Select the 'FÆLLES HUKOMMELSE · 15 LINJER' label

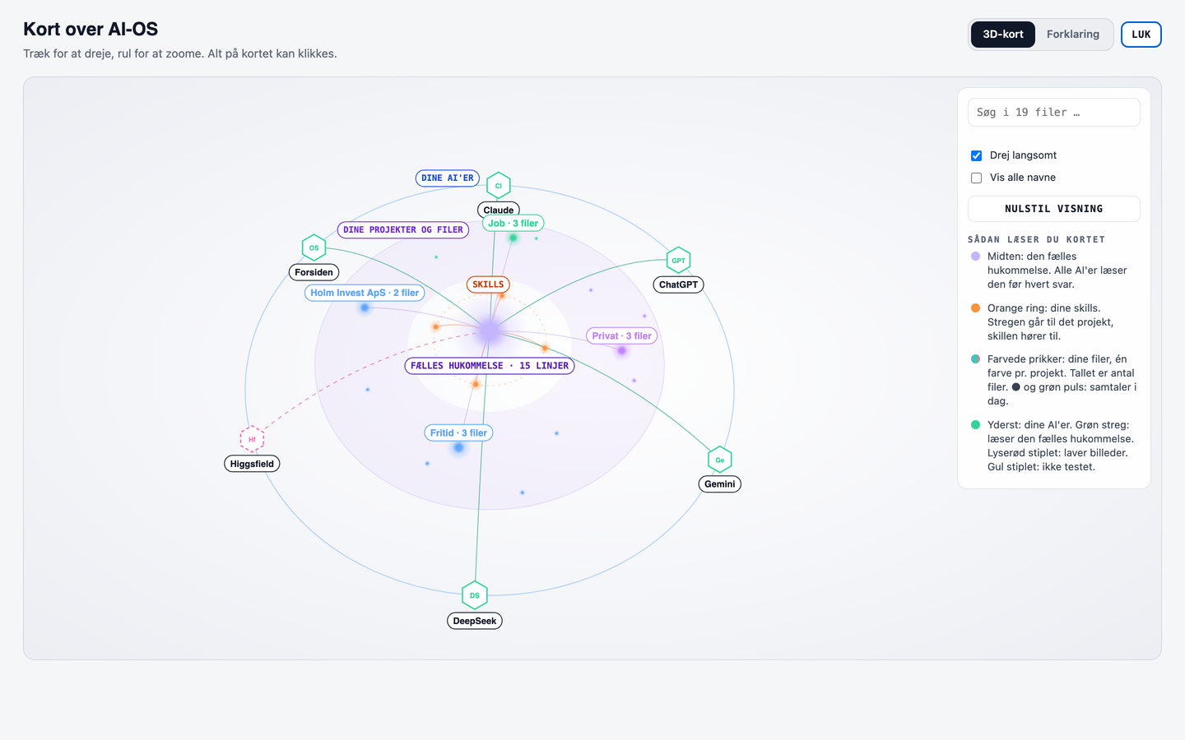[x=490, y=366]
